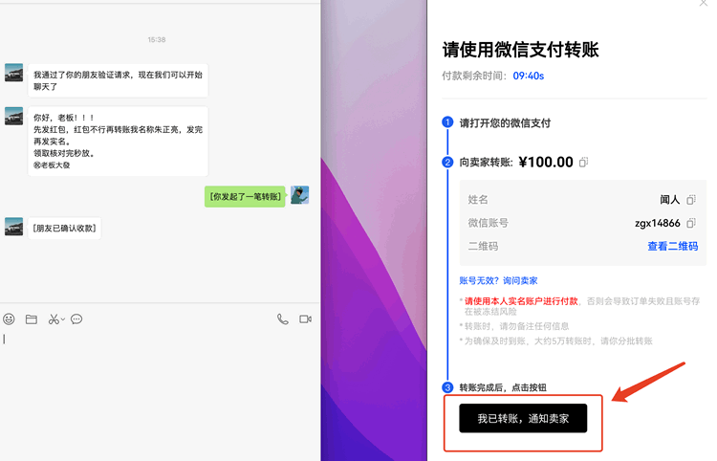The image size is (717, 461).
Task: Start a voice call with the phone icon
Action: click(x=283, y=318)
